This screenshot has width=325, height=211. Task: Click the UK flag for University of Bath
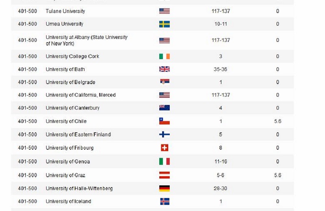(164, 69)
